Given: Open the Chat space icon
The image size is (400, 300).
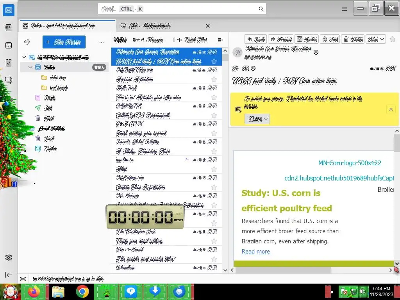Looking at the screenshot, I should tap(9, 80).
